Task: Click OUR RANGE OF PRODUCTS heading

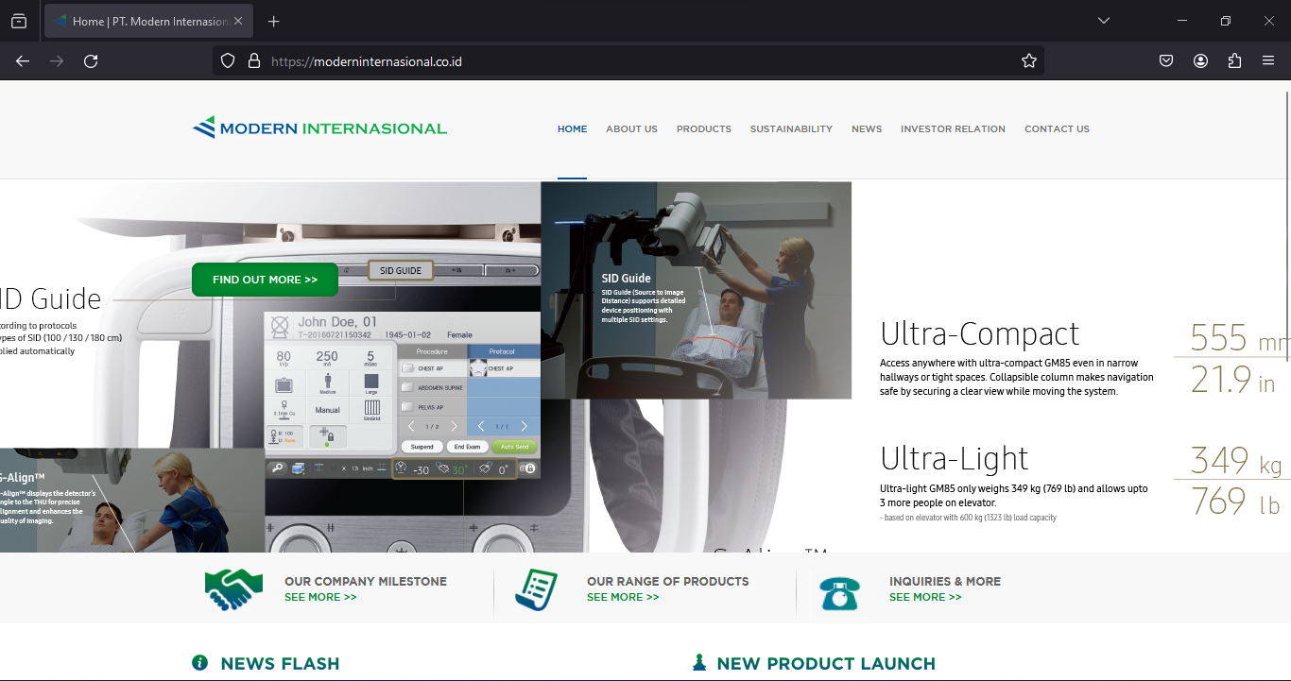Action: pyautogui.click(x=667, y=582)
